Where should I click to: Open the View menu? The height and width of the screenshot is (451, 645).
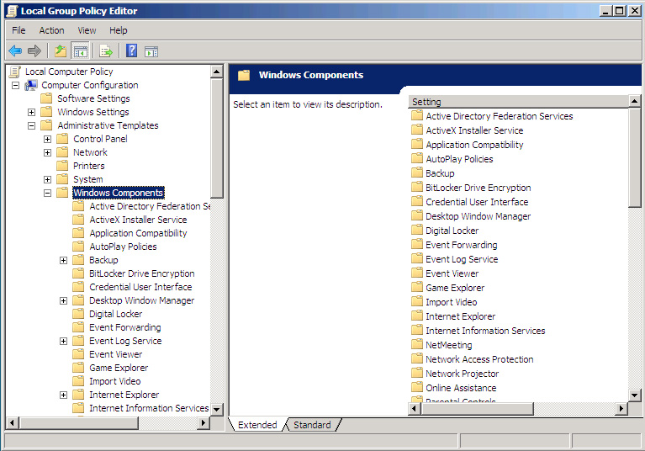pos(87,30)
